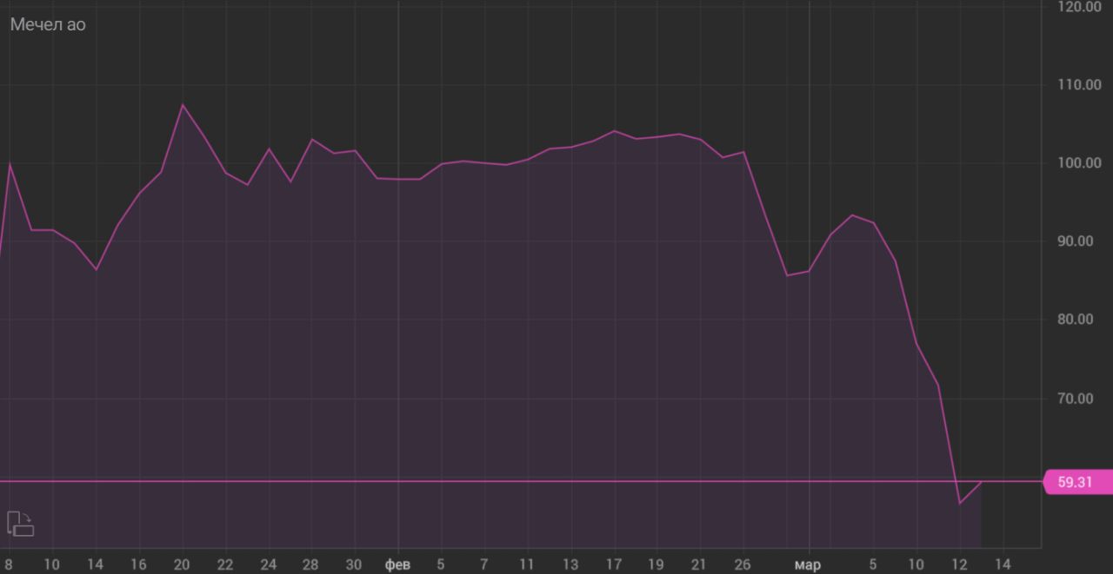This screenshot has width=1113, height=574.
Task: Click the chart copy/export icon at bottom left
Action: pyautogui.click(x=21, y=524)
